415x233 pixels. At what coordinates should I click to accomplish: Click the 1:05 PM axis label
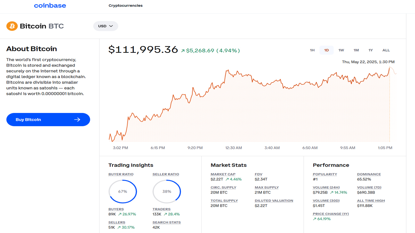385,148
